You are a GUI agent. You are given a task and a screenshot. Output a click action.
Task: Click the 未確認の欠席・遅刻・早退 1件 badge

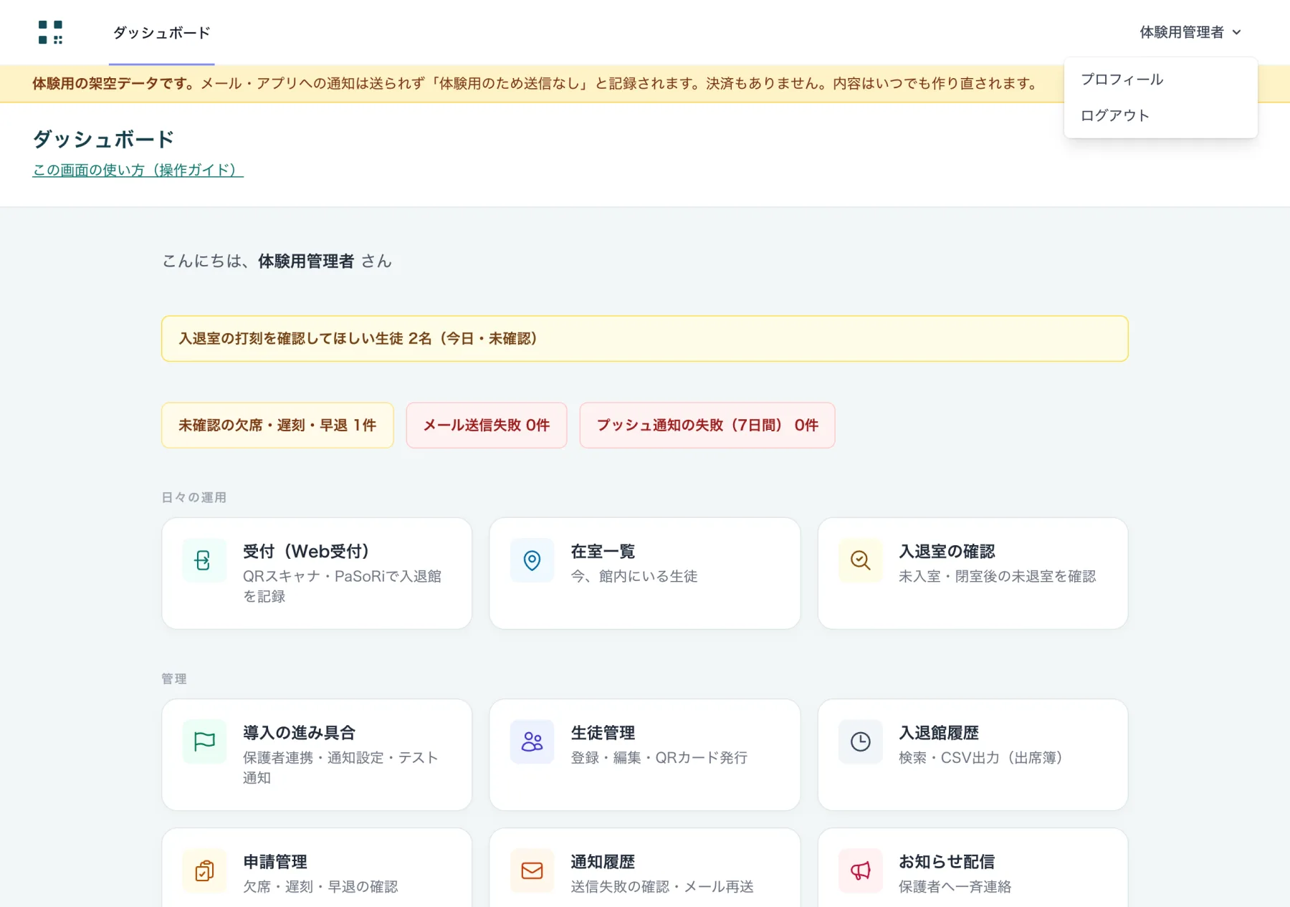point(277,425)
